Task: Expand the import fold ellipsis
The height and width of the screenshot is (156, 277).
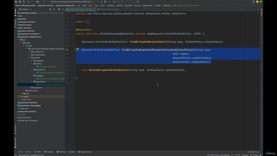Action: pos(88,22)
